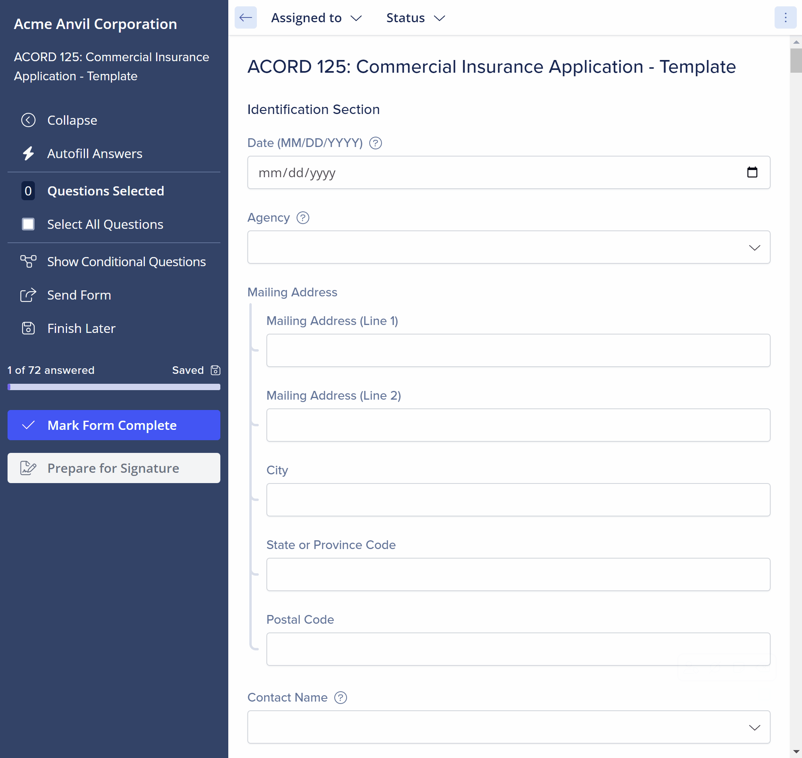Click the Identification Section heading
This screenshot has width=802, height=758.
pyautogui.click(x=313, y=109)
